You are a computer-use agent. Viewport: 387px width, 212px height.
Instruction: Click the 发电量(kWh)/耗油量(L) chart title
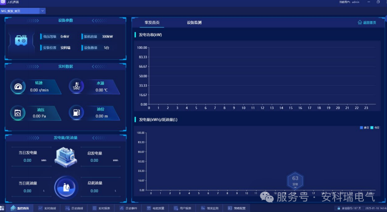(158, 120)
